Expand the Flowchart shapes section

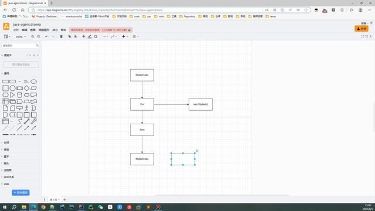[x=8, y=170]
